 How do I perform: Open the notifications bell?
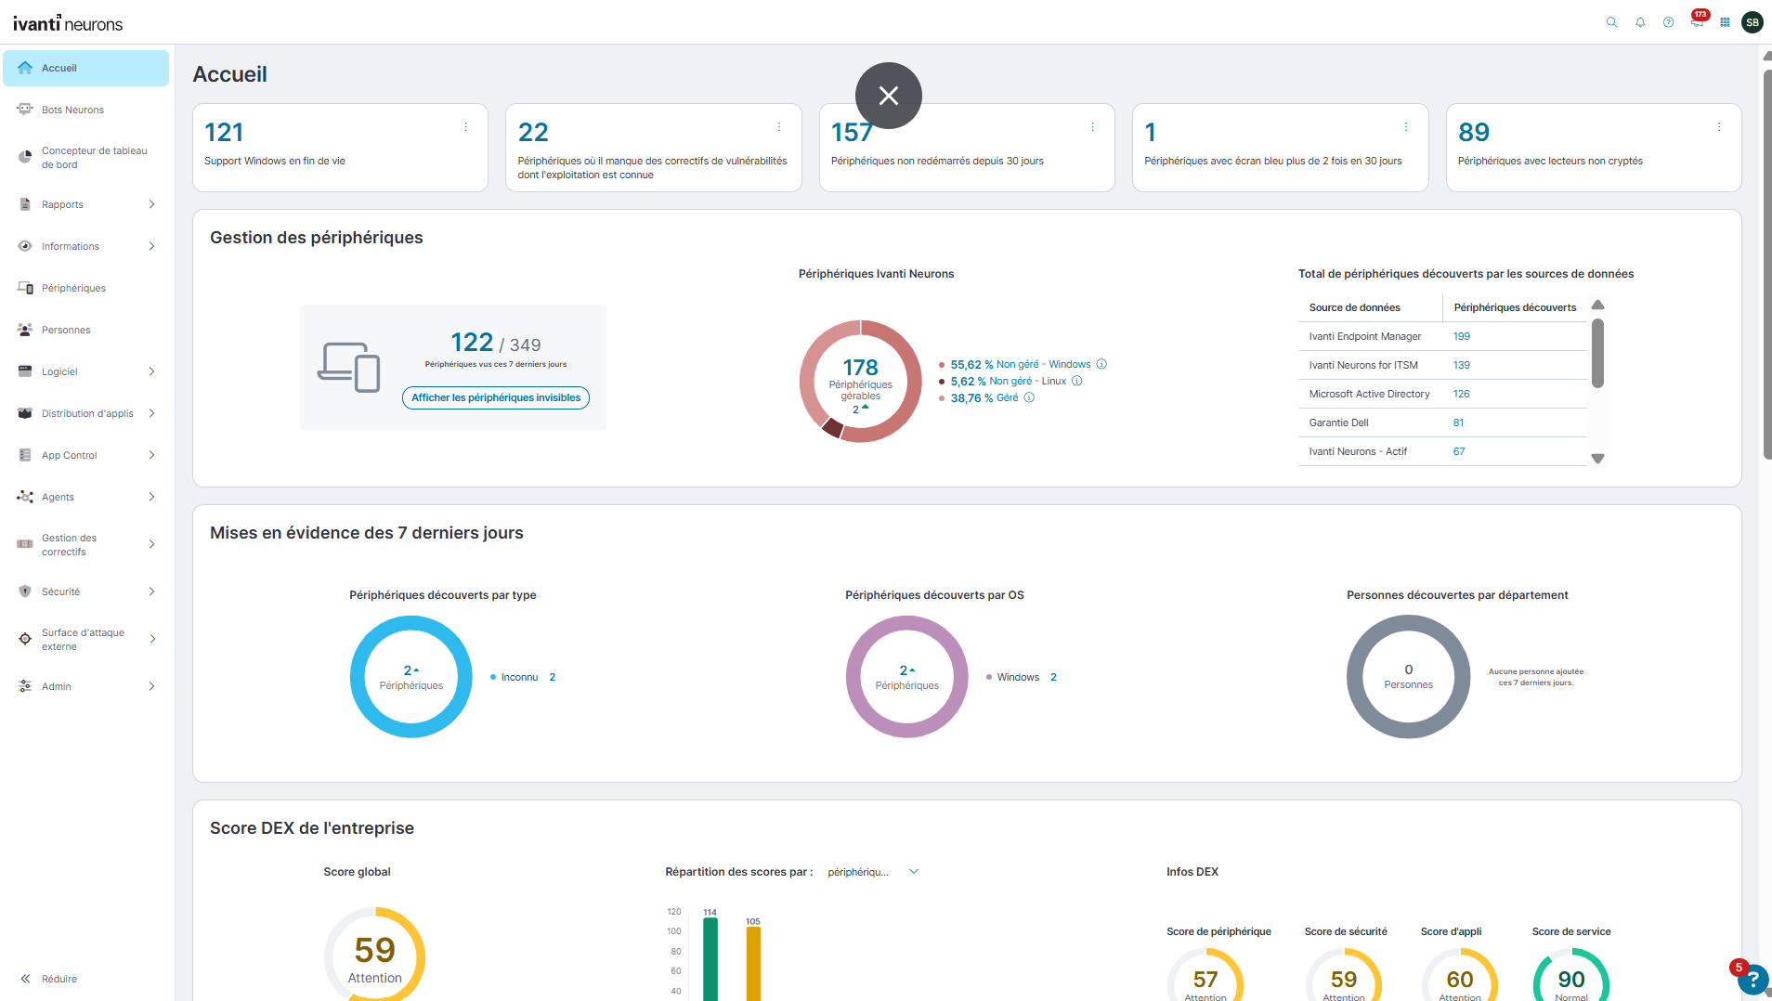[x=1640, y=22]
